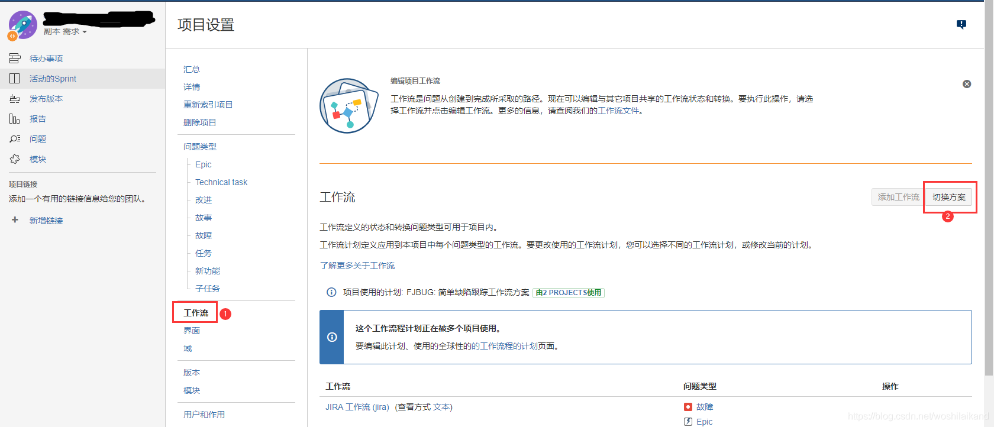The image size is (994, 427).
Task: Select the 新功能 issue type entry
Action: (208, 271)
